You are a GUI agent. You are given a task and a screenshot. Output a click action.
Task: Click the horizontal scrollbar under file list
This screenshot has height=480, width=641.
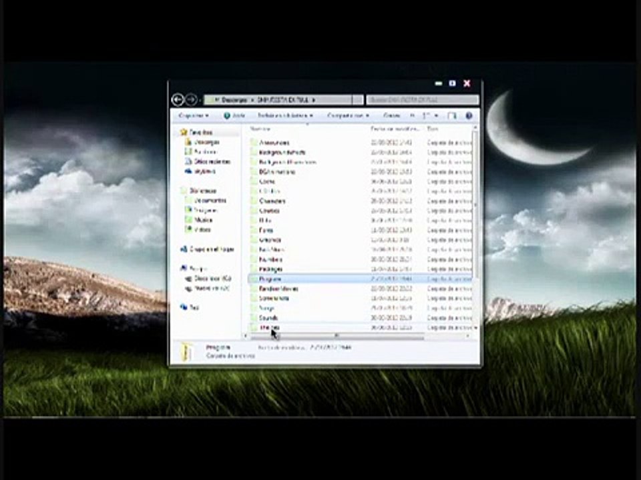pos(337,336)
